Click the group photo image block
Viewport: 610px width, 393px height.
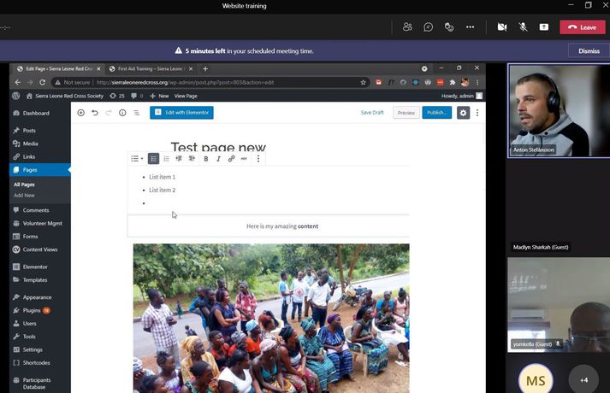click(271, 318)
